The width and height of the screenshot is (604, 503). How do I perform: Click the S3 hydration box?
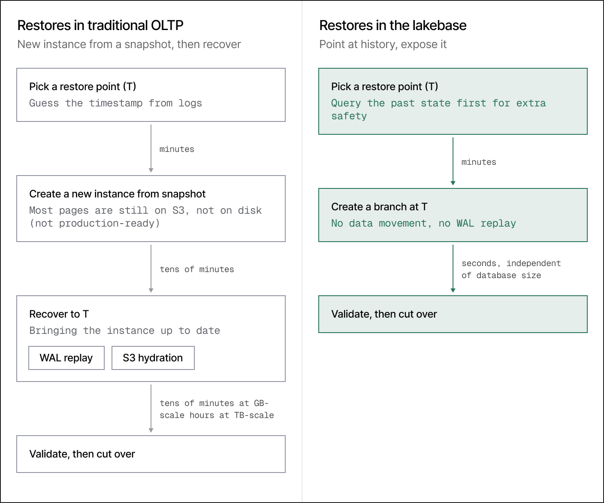(153, 358)
